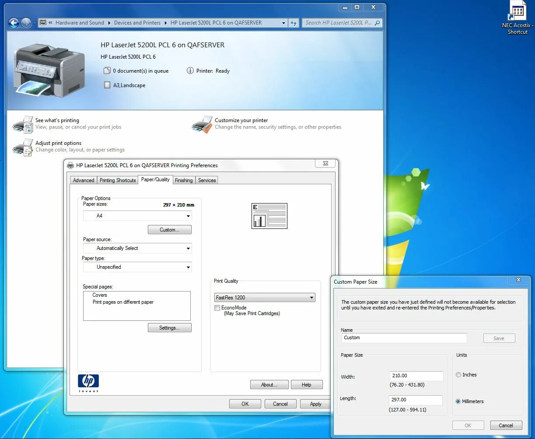The height and width of the screenshot is (439, 535).
Task: Click the documents in queue icon
Action: click(x=107, y=70)
